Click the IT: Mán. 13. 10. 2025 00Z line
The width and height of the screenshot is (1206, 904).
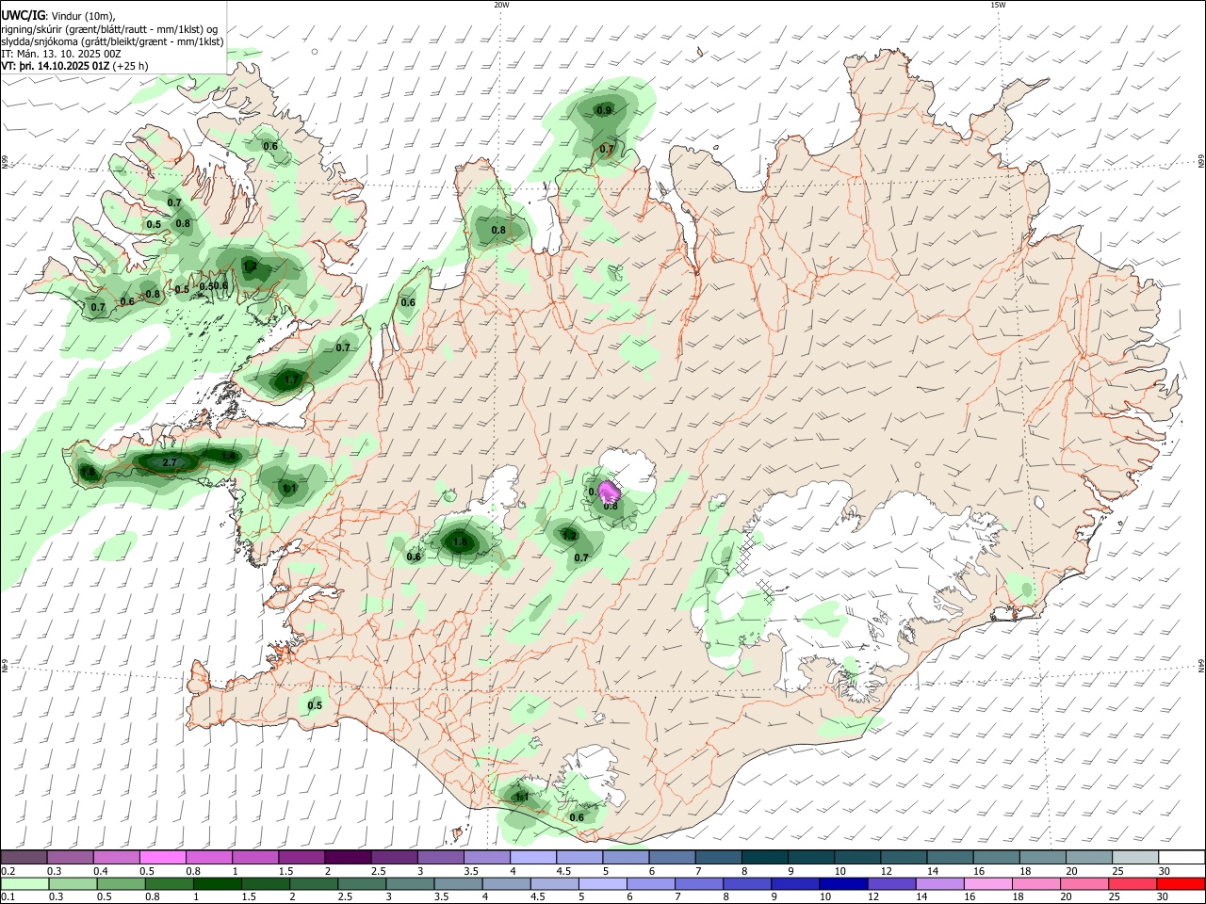pos(61,54)
